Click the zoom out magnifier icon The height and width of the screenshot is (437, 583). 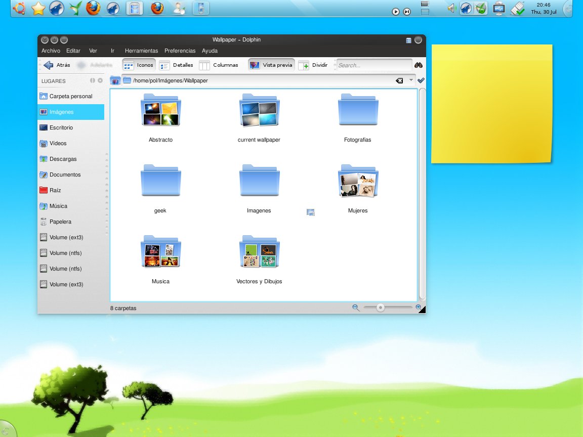[356, 308]
